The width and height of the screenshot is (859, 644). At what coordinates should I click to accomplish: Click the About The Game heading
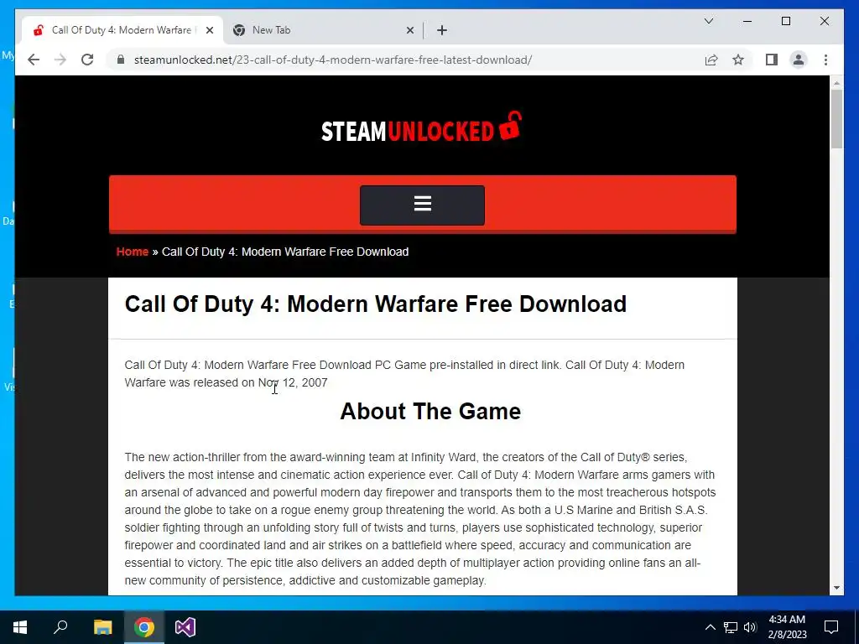coord(430,411)
